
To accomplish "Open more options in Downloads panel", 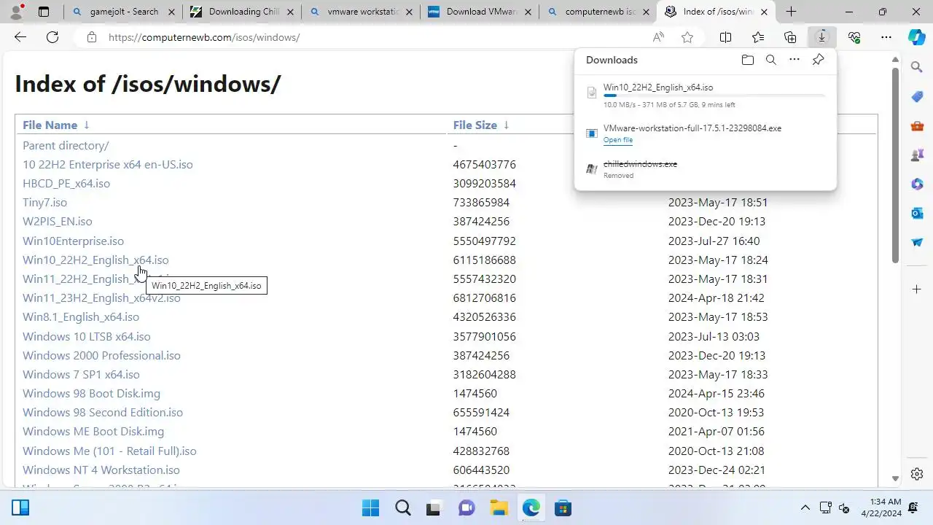I will point(795,60).
